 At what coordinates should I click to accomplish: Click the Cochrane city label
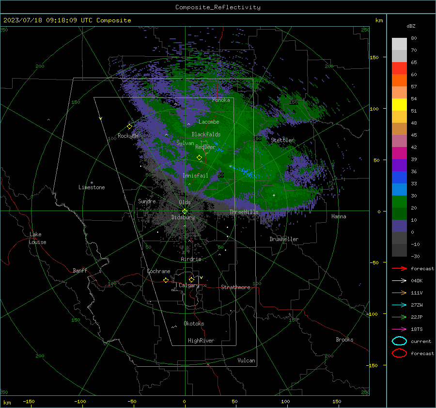[158, 271]
